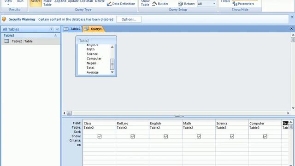Select the Average field in Table2 list
This screenshot has height=166, width=295.
click(93, 72)
